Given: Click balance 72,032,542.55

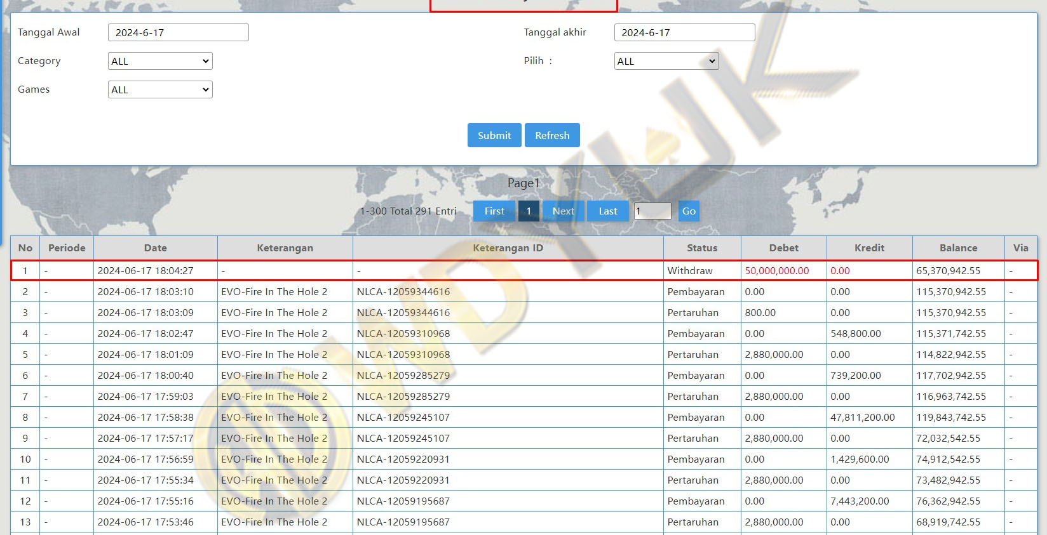Looking at the screenshot, I should 948,438.
